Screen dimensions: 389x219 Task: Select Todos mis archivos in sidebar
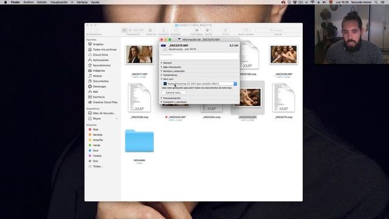coord(102,49)
